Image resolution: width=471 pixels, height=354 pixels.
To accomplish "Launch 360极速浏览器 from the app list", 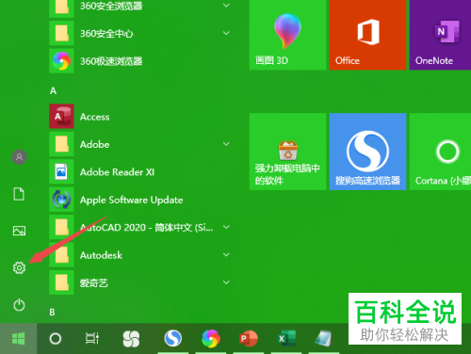I will [x=141, y=61].
